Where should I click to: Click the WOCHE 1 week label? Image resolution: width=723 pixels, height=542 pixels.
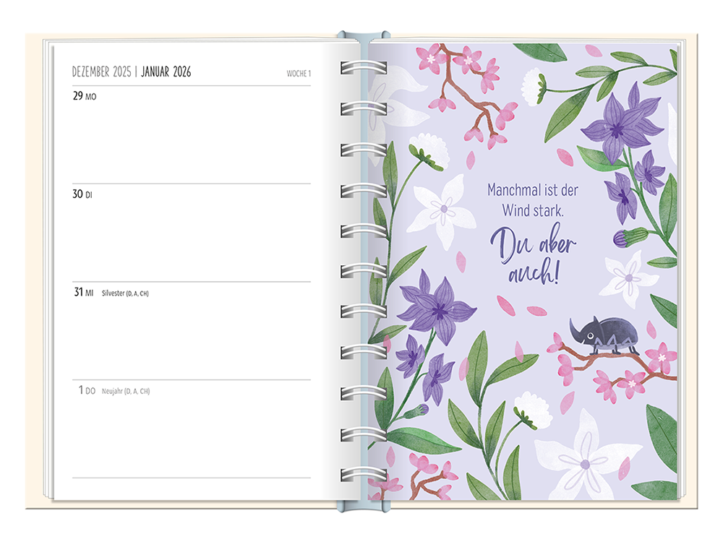[x=298, y=74]
